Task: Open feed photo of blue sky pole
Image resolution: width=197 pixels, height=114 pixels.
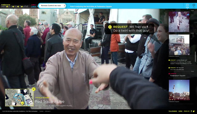Action: tap(179, 90)
